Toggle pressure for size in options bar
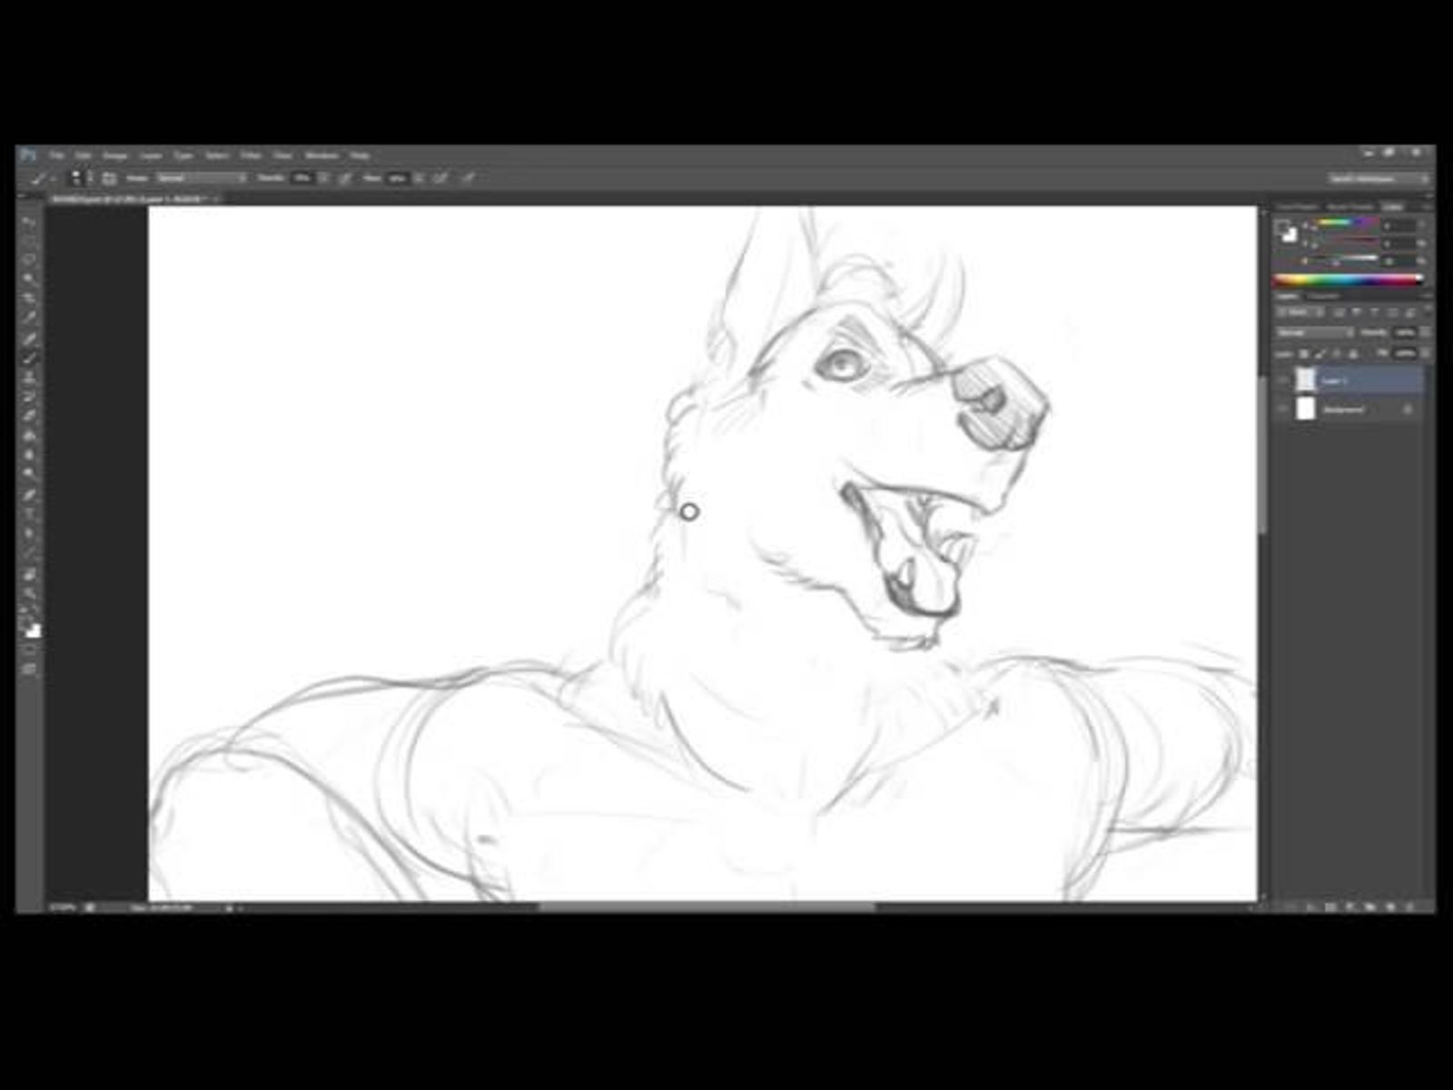1453x1090 pixels. click(469, 178)
